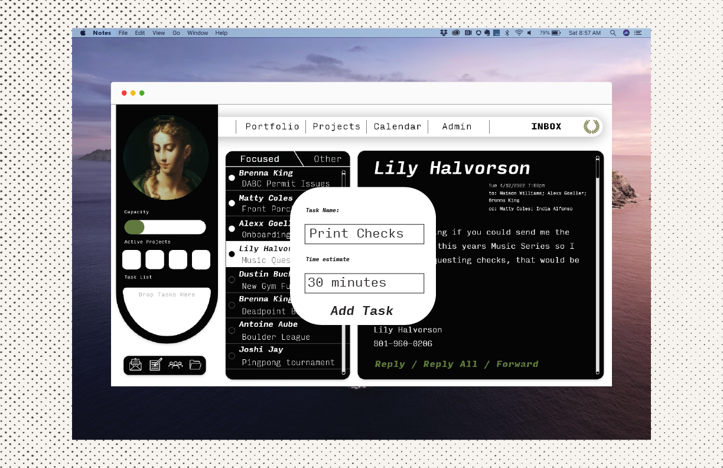The height and width of the screenshot is (468, 723).
Task: Toggle unread circle for Antoine Aube email
Action: pyautogui.click(x=232, y=330)
